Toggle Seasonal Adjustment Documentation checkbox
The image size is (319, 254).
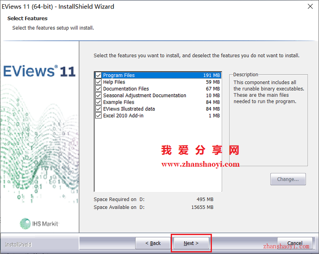tap(99, 95)
